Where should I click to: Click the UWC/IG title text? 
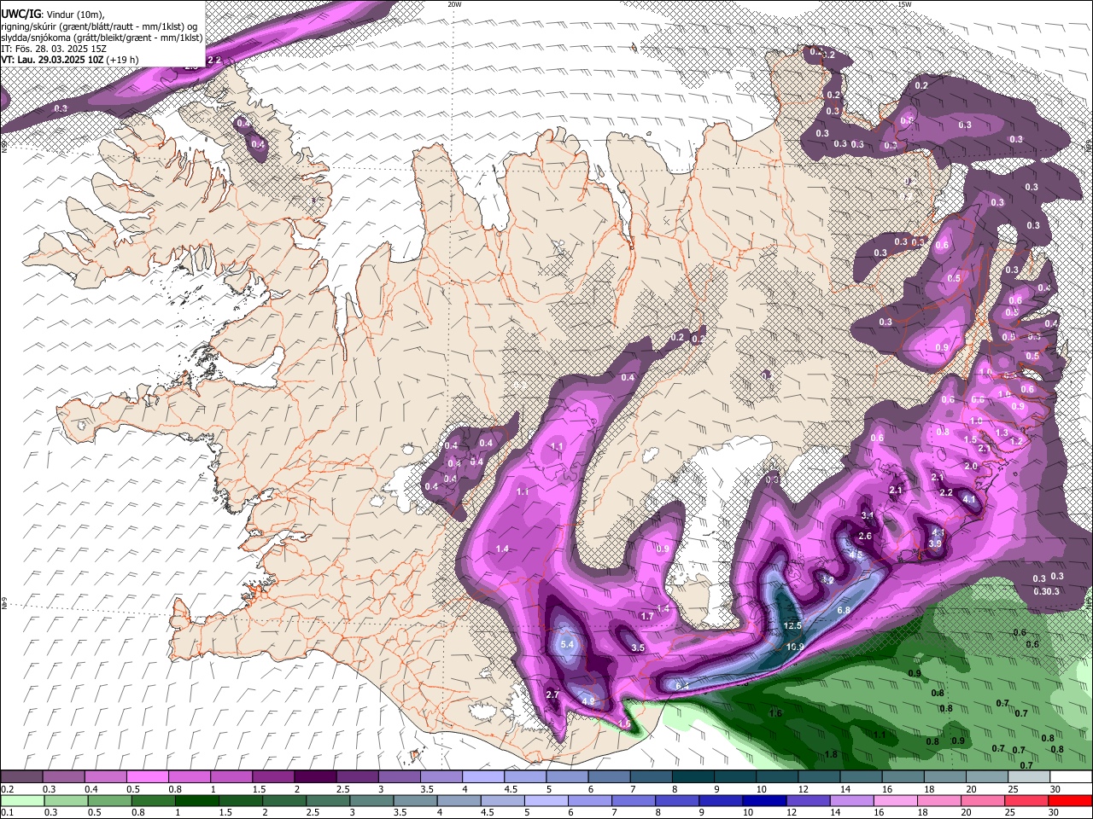tap(20, 15)
